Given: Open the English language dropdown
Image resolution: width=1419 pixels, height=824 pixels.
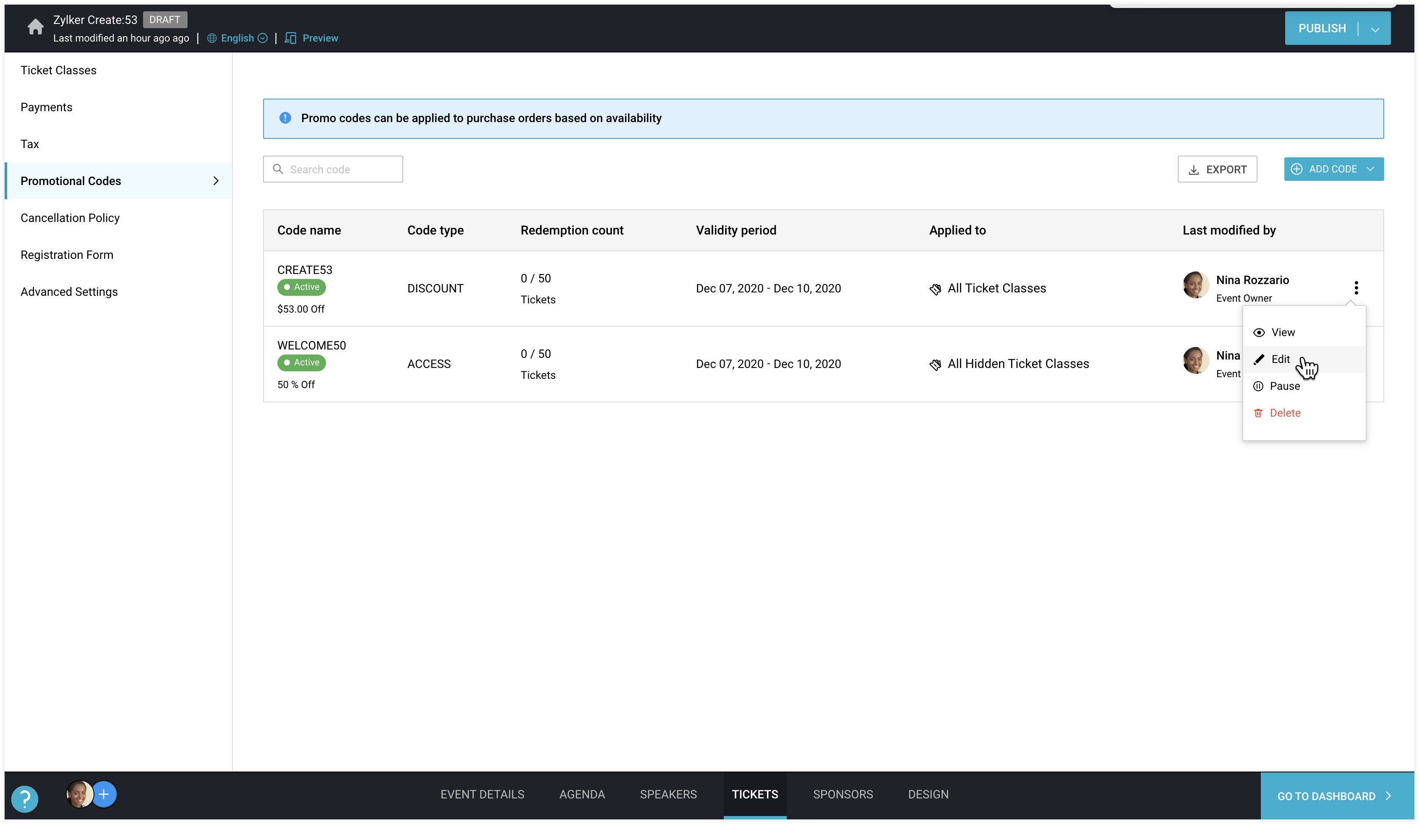Looking at the screenshot, I should pos(237,38).
